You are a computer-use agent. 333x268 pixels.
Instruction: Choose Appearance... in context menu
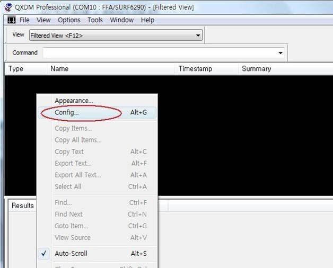click(x=97, y=101)
